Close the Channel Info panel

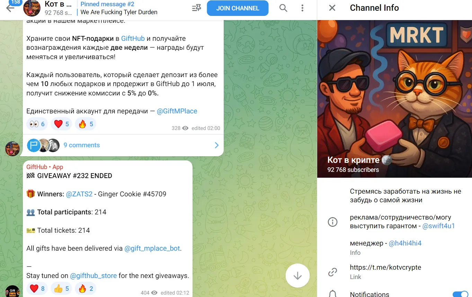pyautogui.click(x=332, y=8)
